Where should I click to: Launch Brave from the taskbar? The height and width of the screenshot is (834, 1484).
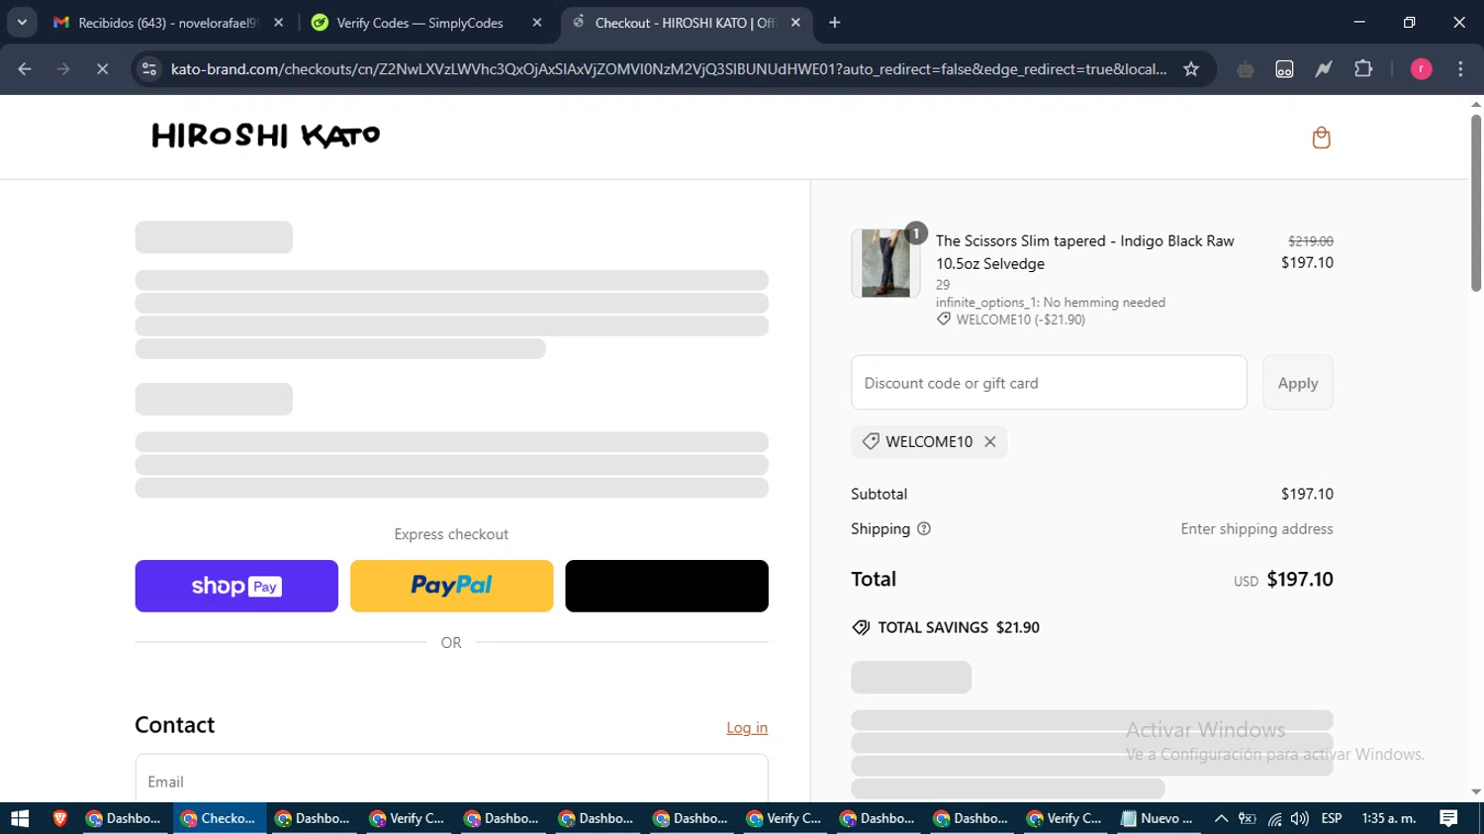[x=59, y=818]
